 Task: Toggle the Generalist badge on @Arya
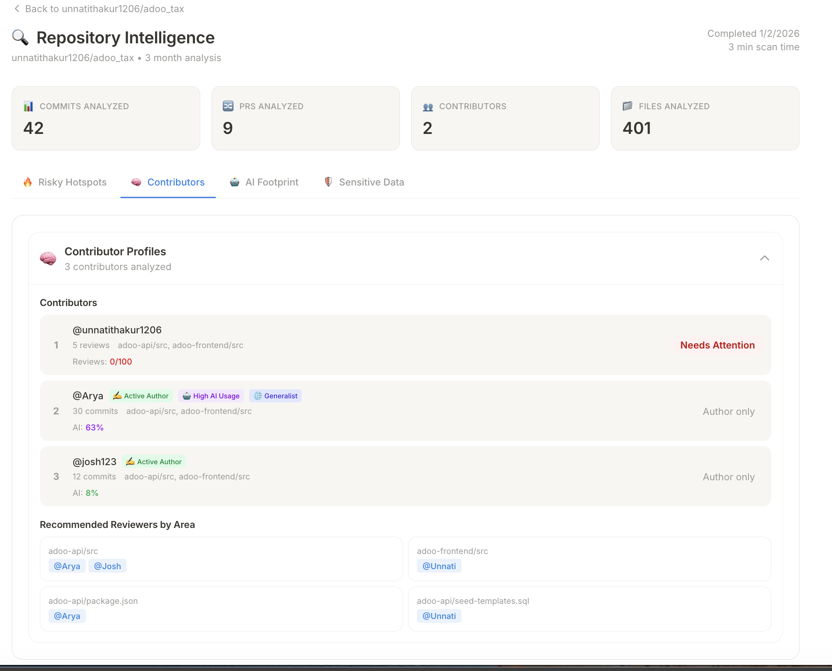tap(275, 396)
